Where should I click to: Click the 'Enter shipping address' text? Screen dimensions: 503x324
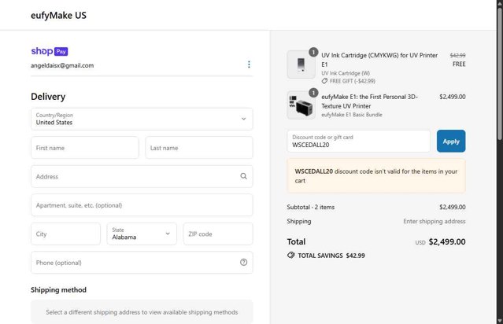(435, 221)
